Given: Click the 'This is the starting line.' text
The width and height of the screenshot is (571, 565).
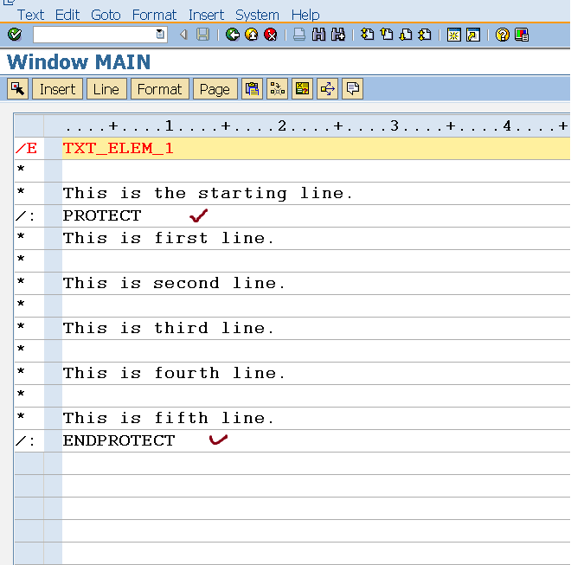Looking at the screenshot, I should click(208, 194).
